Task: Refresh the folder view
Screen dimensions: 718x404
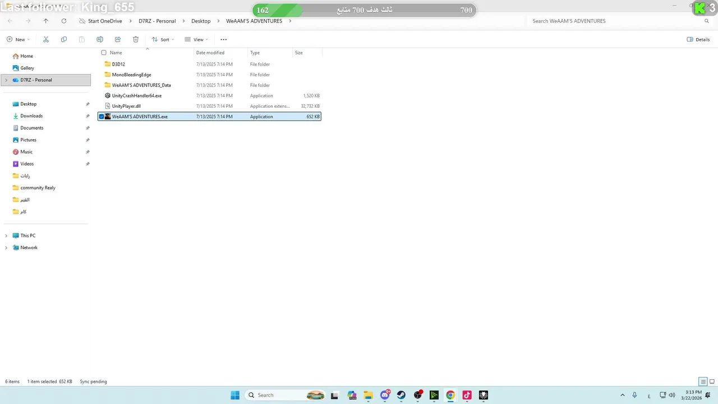Action: (x=64, y=21)
